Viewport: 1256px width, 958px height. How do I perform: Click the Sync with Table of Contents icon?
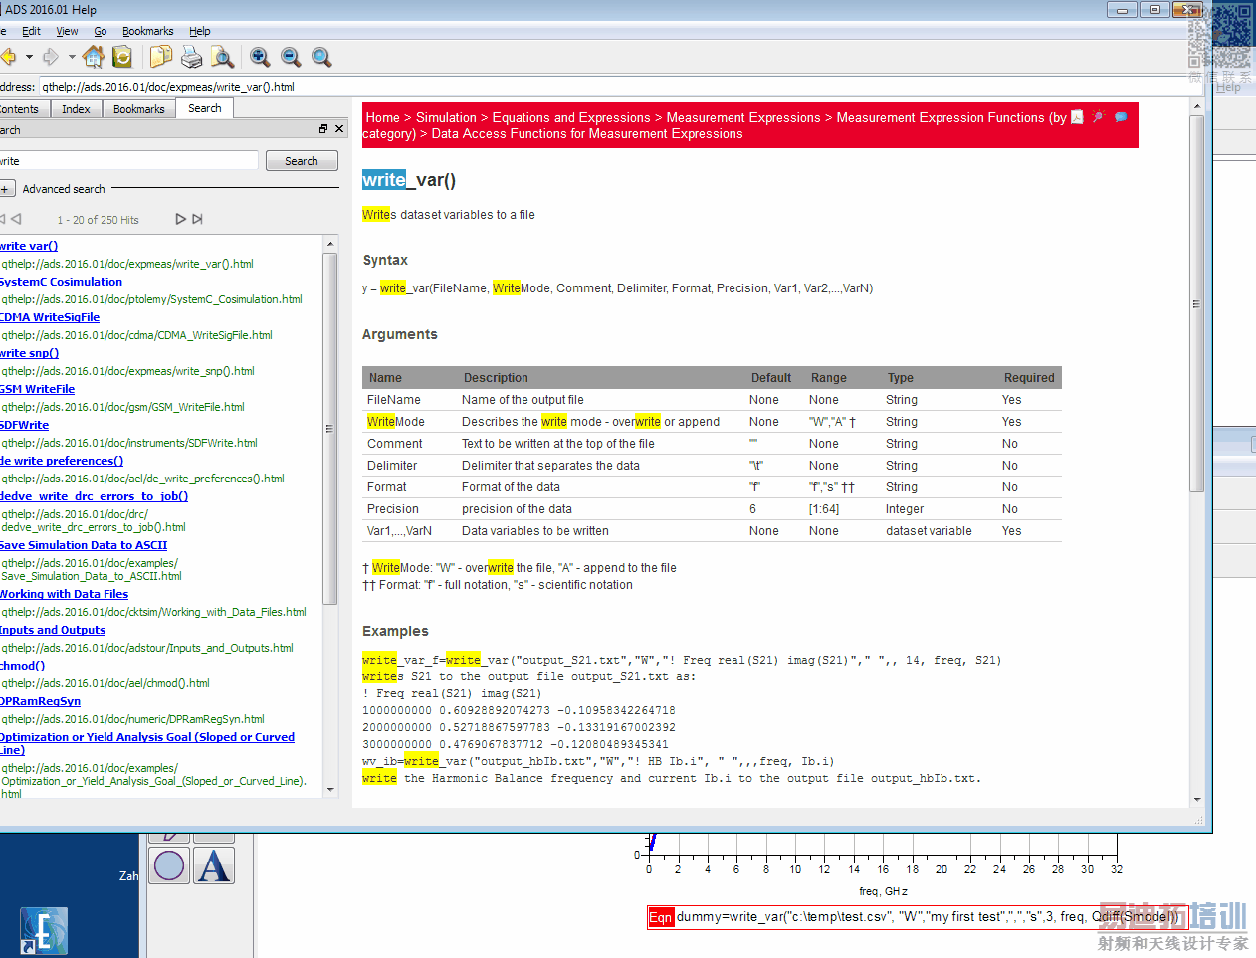click(122, 57)
